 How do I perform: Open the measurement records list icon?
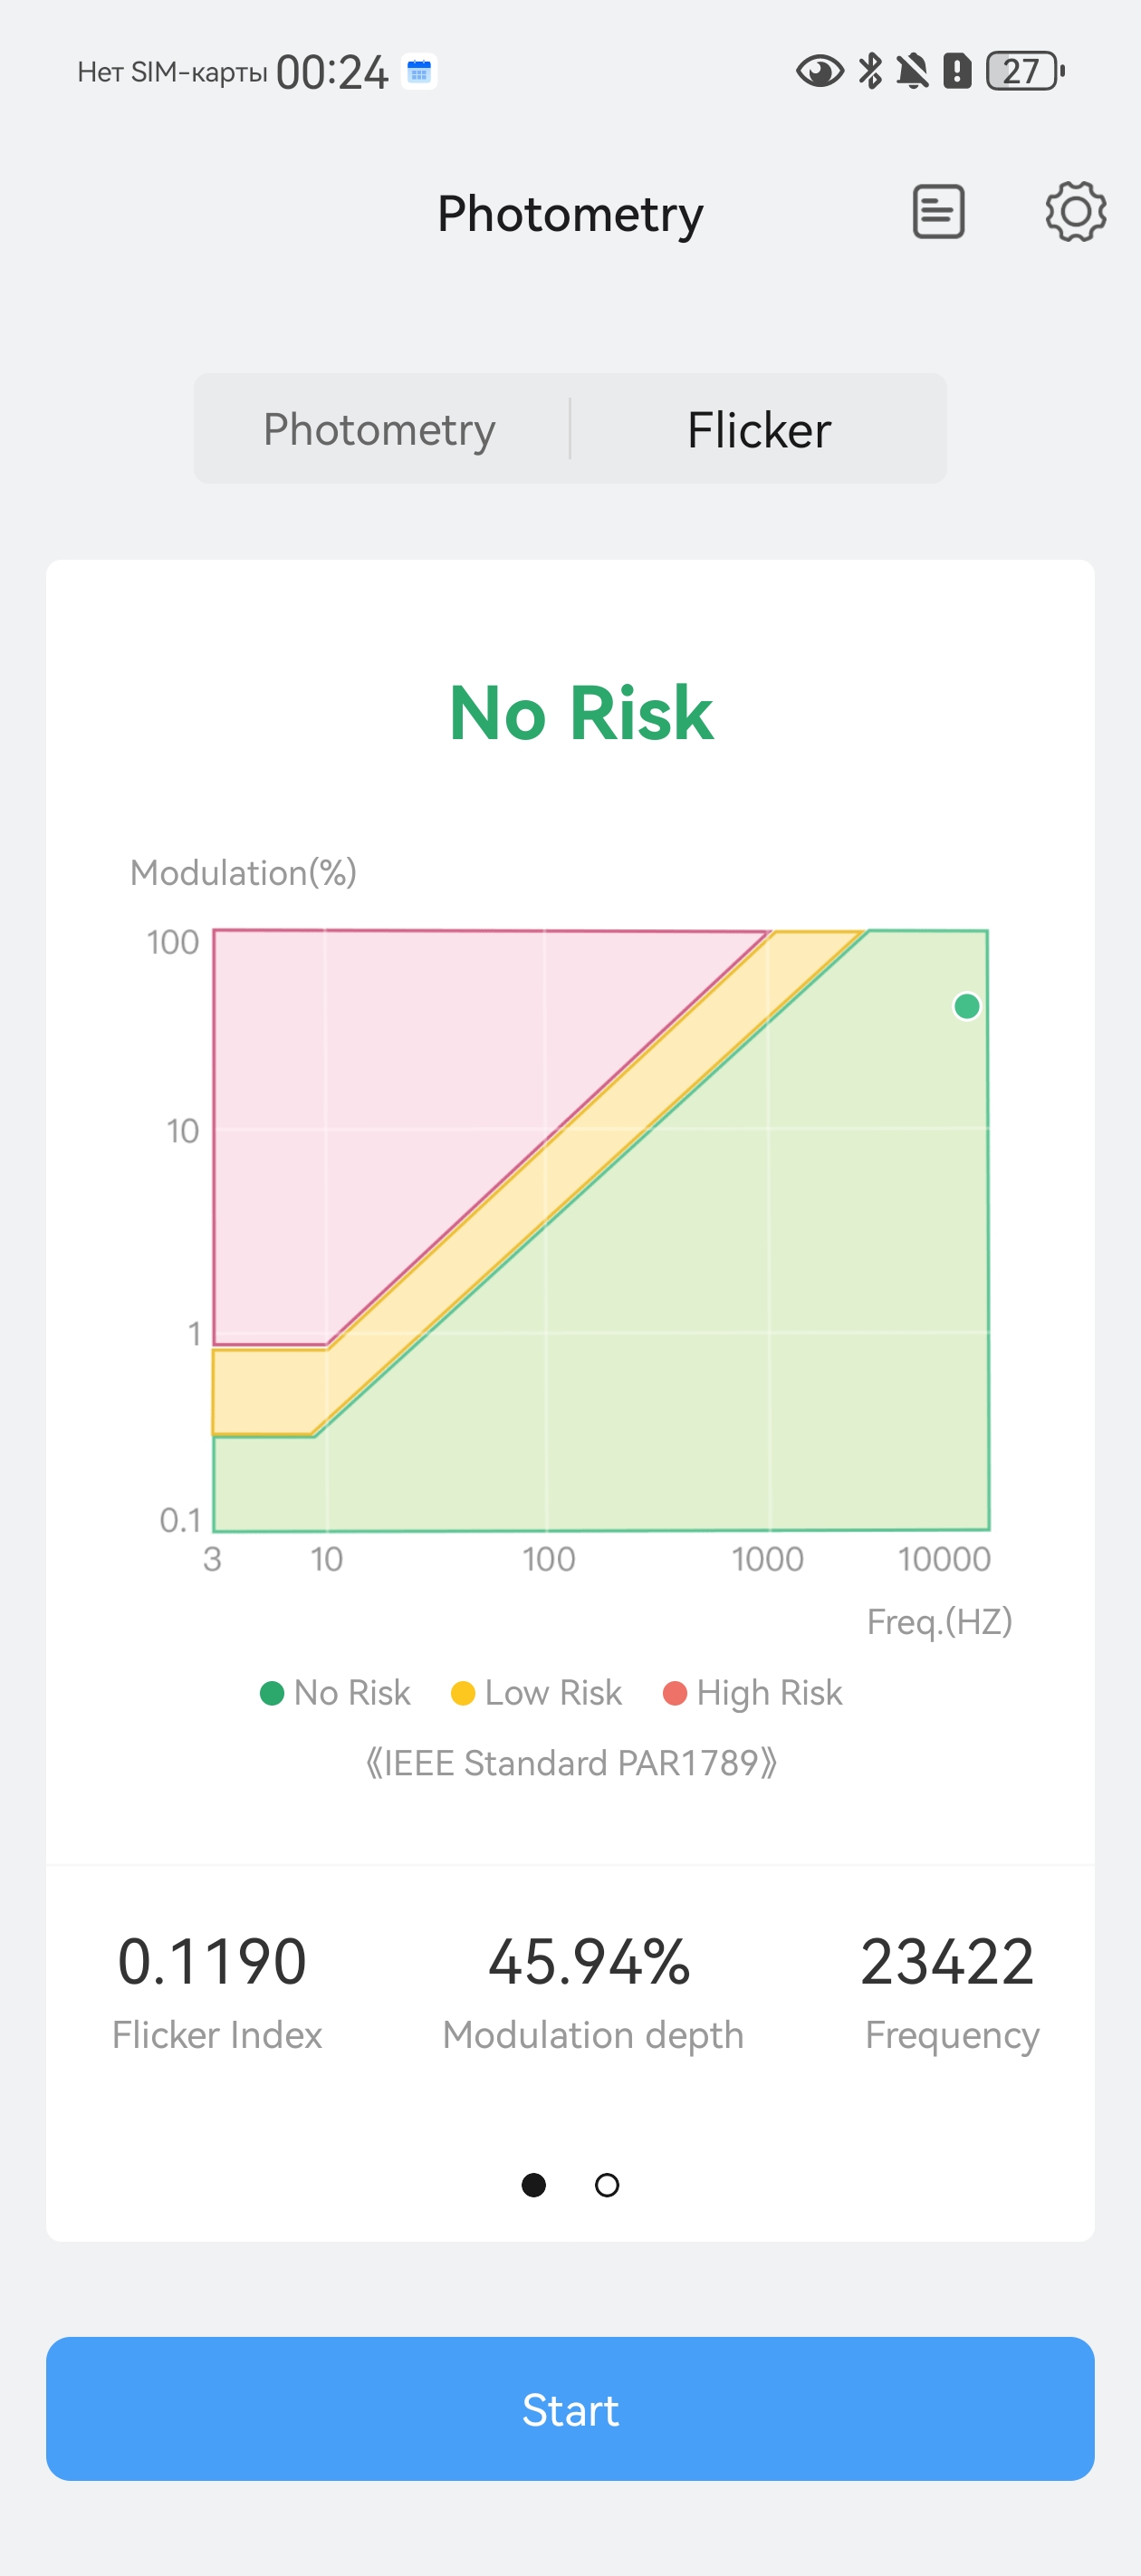(x=938, y=212)
